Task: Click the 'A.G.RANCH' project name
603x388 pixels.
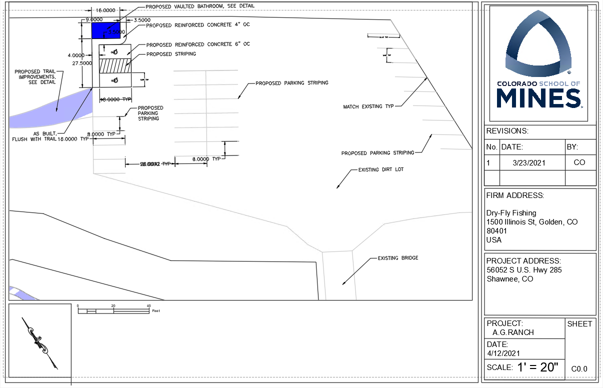Action: point(513,332)
